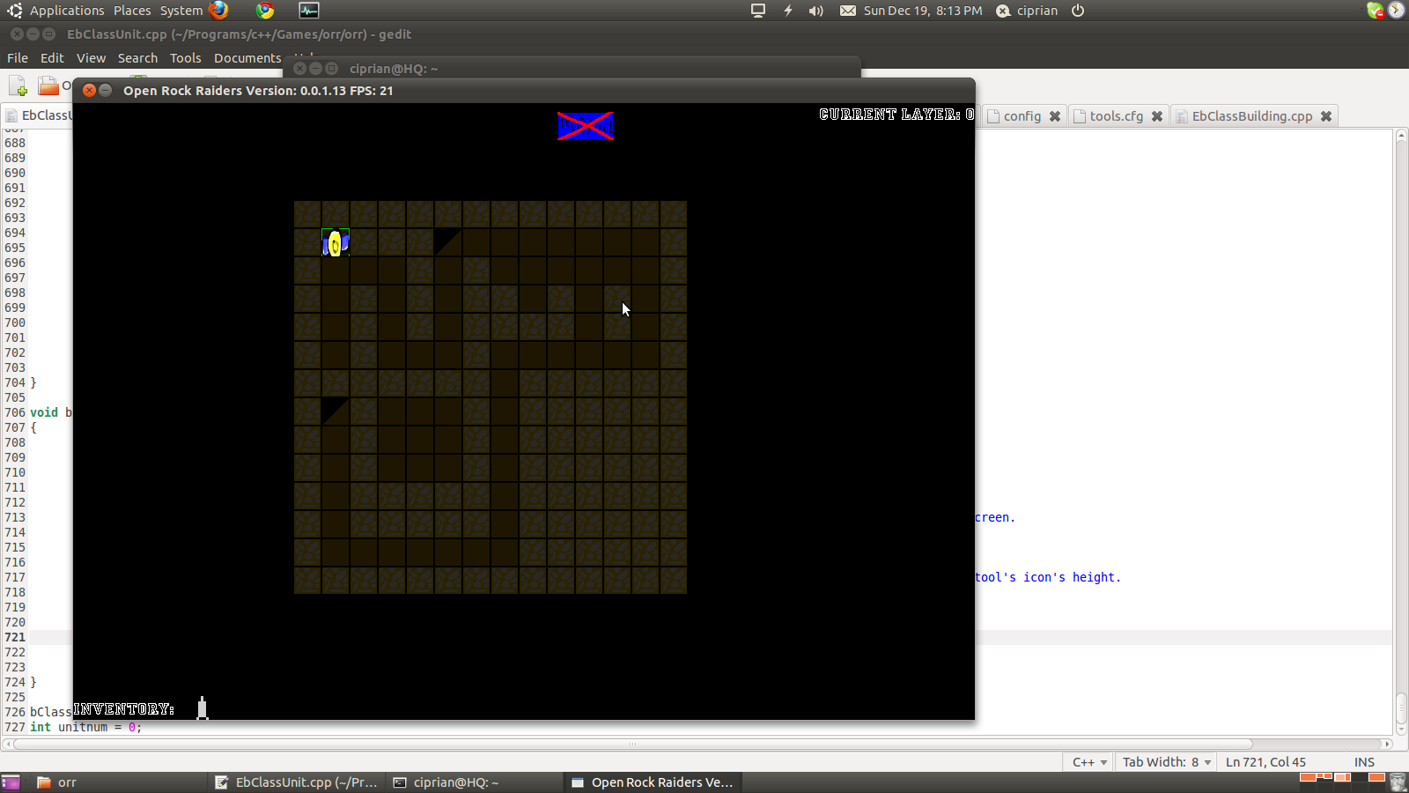
Task: Open gedit's Documents menu
Action: 247,58
